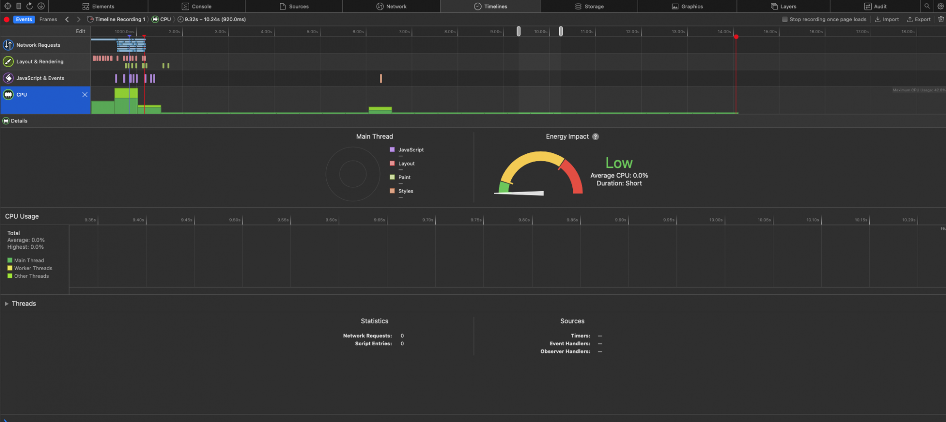Click the red current-time marker at 14.00s
The image size is (946, 422).
click(x=736, y=36)
